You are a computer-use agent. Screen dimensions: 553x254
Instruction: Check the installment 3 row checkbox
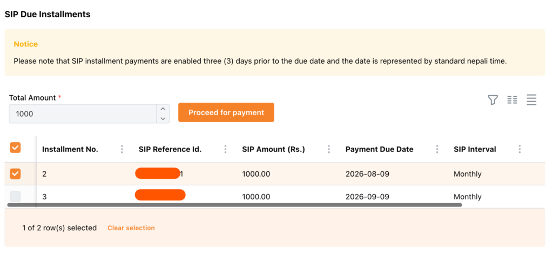tap(15, 196)
